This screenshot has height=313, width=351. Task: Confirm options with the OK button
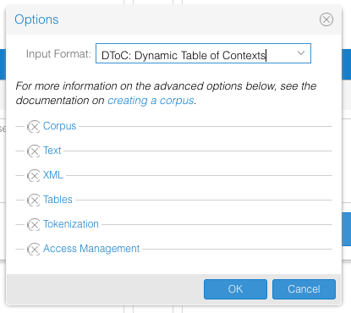(235, 289)
